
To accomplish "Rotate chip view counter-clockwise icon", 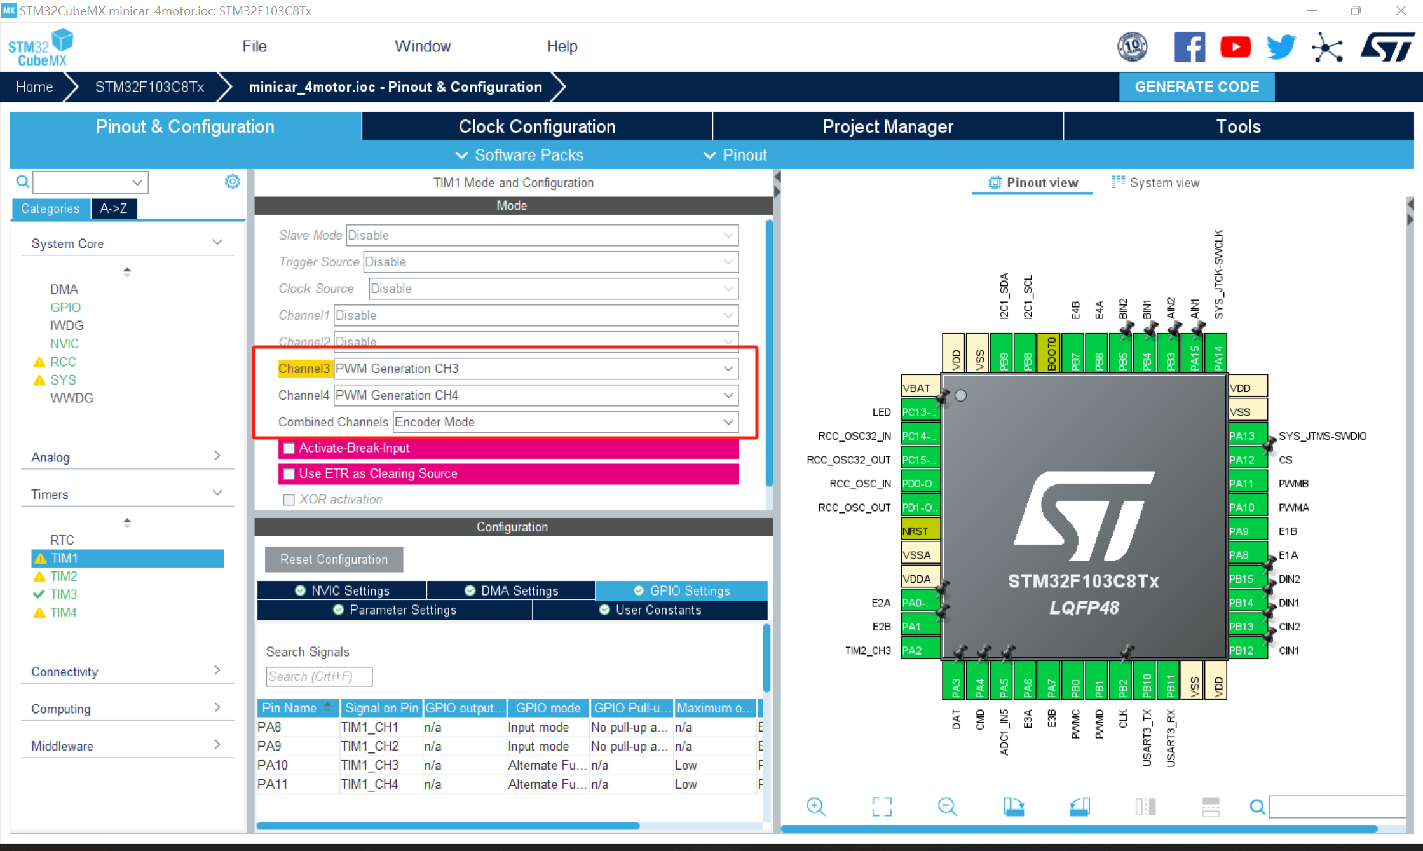I will click(x=1080, y=807).
